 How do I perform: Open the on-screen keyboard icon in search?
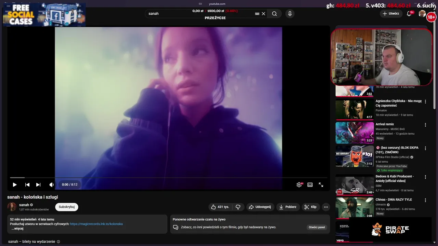(257, 14)
